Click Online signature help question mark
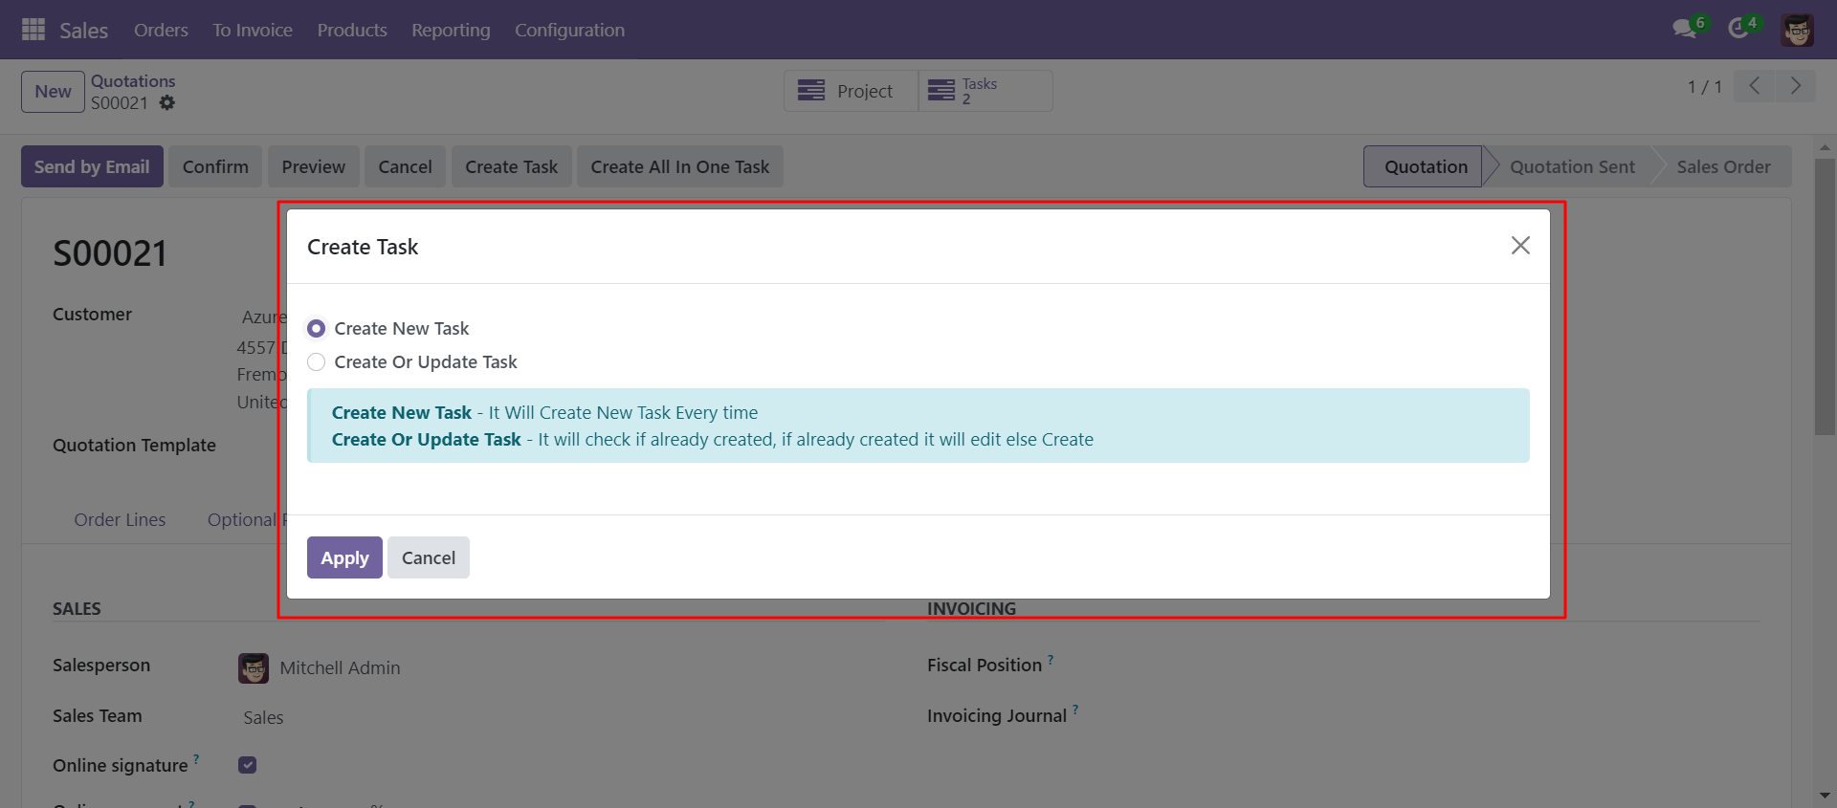Screen dimensions: 1837x808 tap(196, 759)
